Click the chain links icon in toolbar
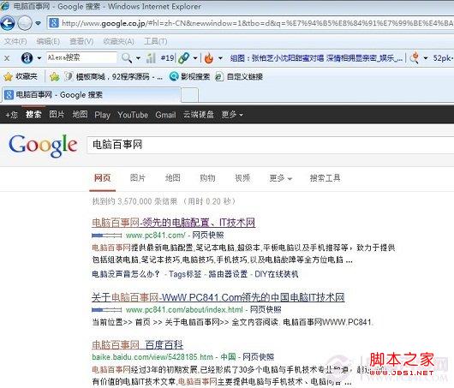Viewport: 454px width, 388px height. (x=183, y=58)
